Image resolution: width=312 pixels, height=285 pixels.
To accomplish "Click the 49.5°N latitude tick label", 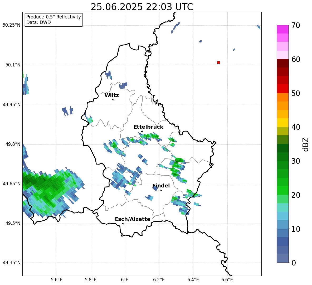I will [x=13, y=223].
